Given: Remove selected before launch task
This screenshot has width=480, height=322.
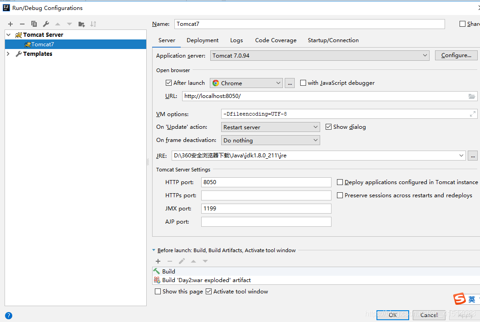Looking at the screenshot, I should (170, 261).
